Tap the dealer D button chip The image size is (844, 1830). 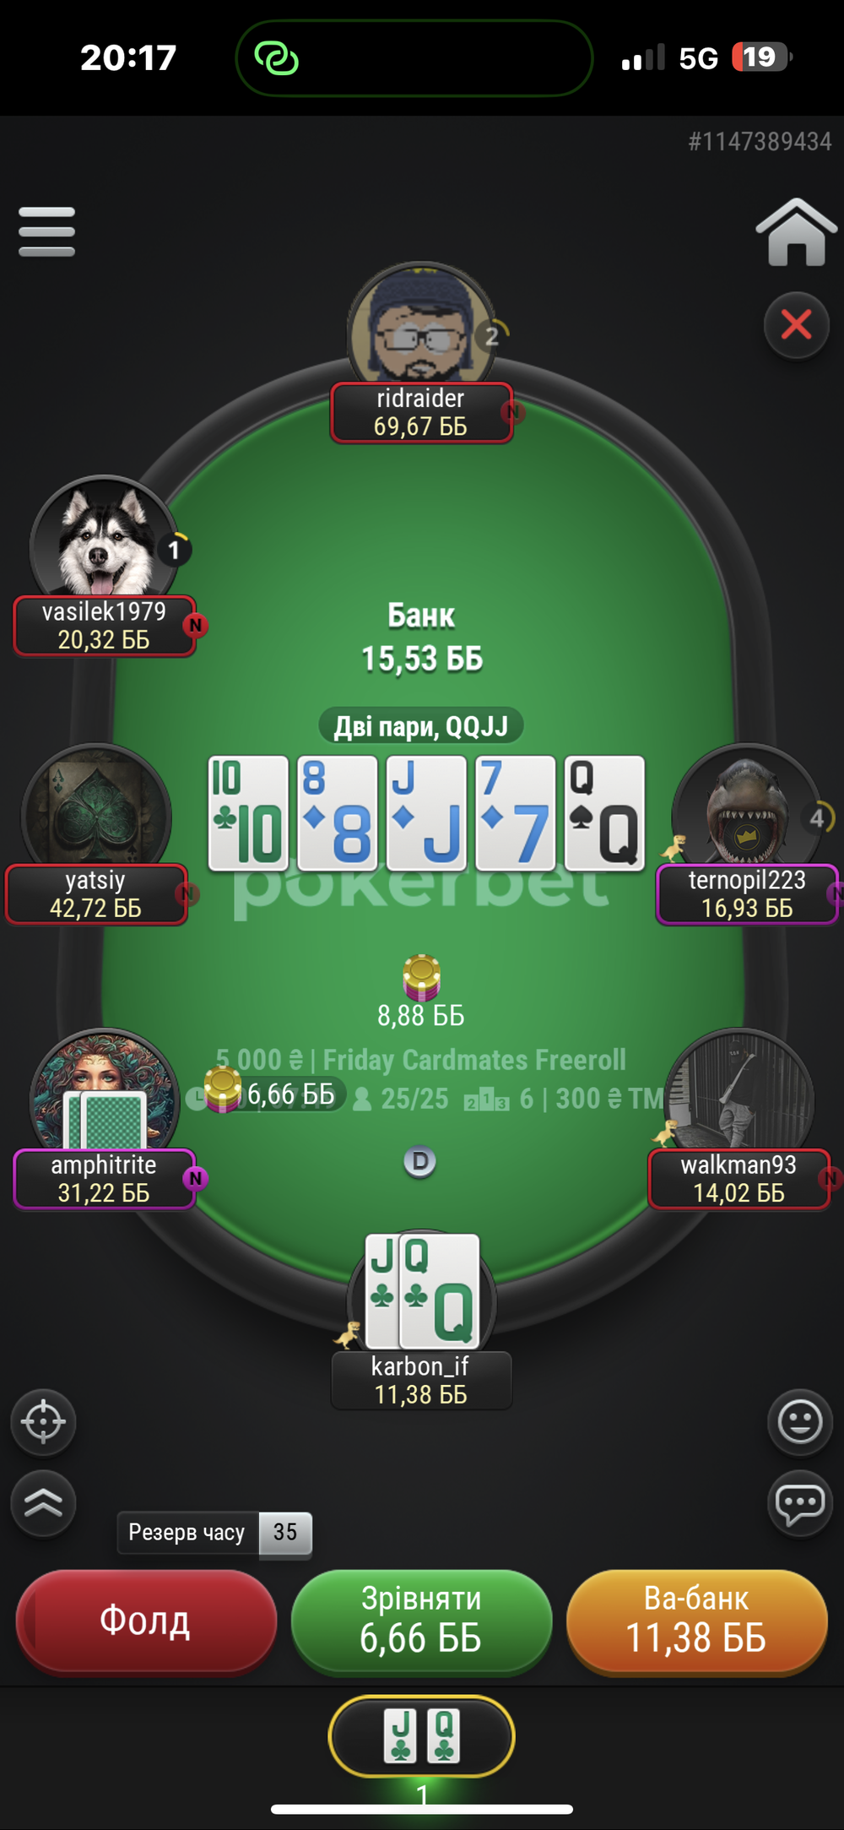[419, 1162]
